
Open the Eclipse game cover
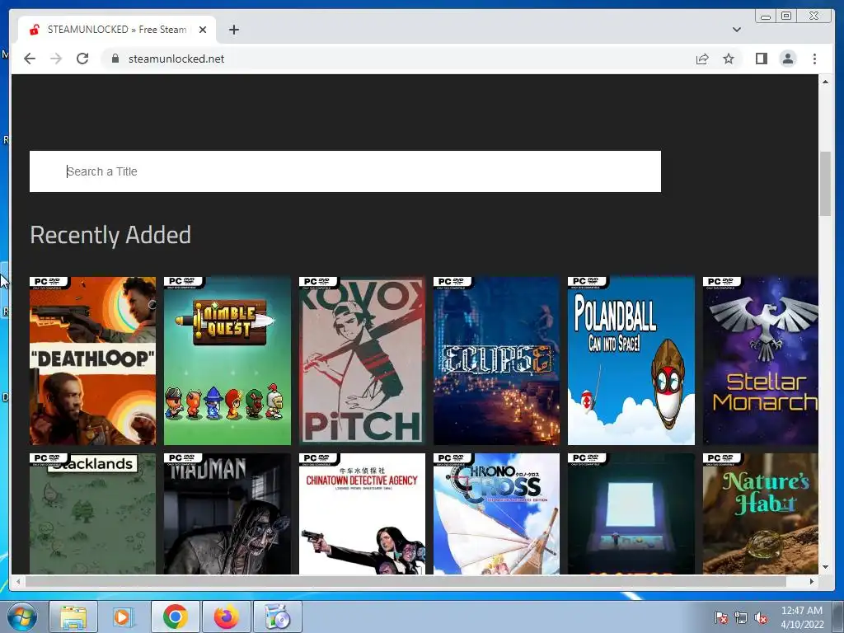point(496,361)
